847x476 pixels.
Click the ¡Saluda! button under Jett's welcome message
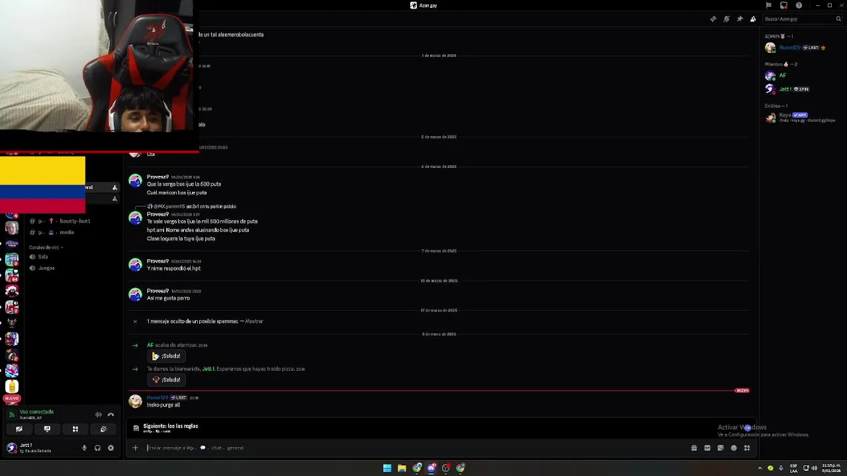166,379
